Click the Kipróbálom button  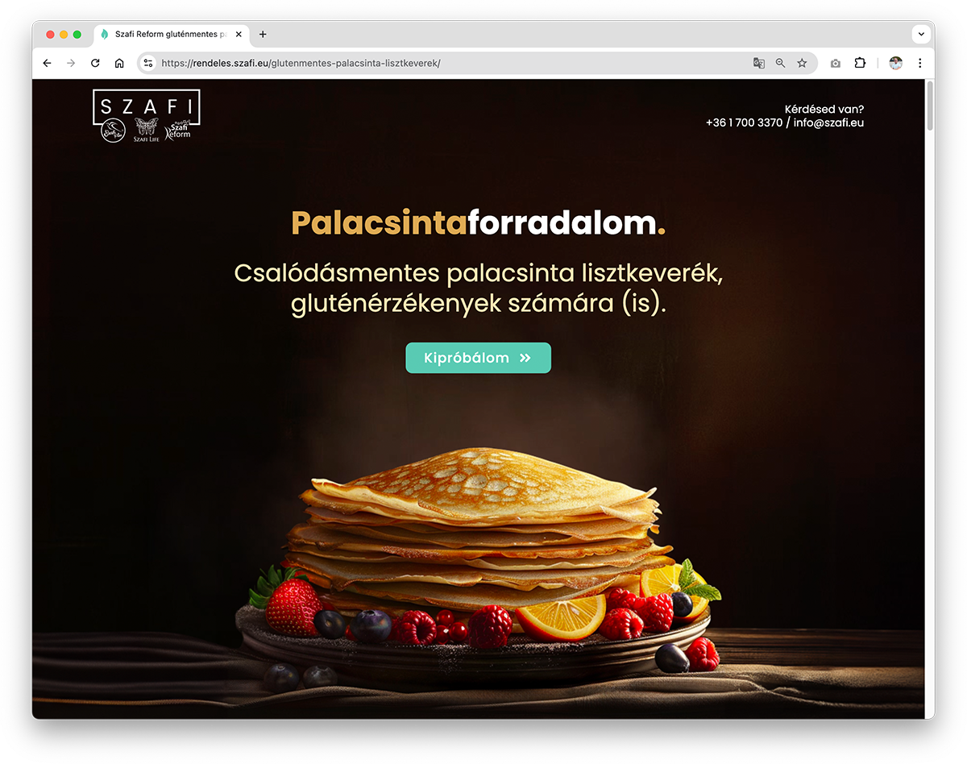click(x=478, y=358)
